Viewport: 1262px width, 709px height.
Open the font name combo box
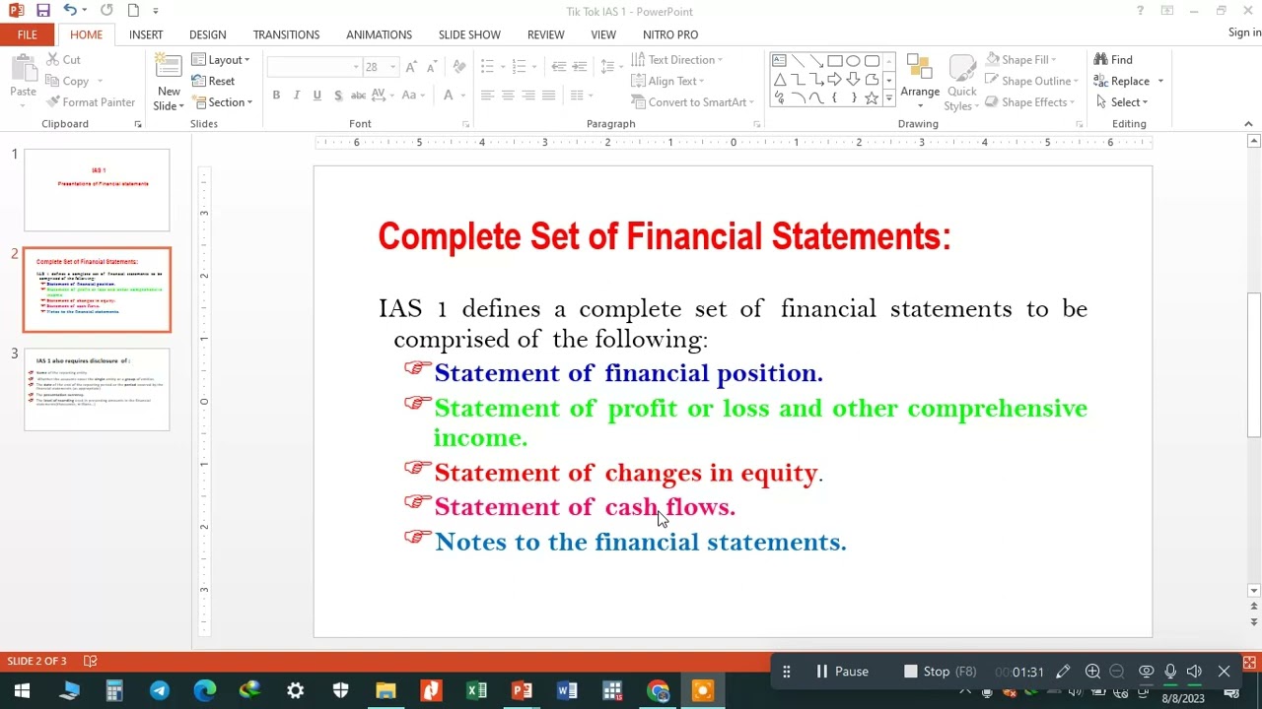314,67
